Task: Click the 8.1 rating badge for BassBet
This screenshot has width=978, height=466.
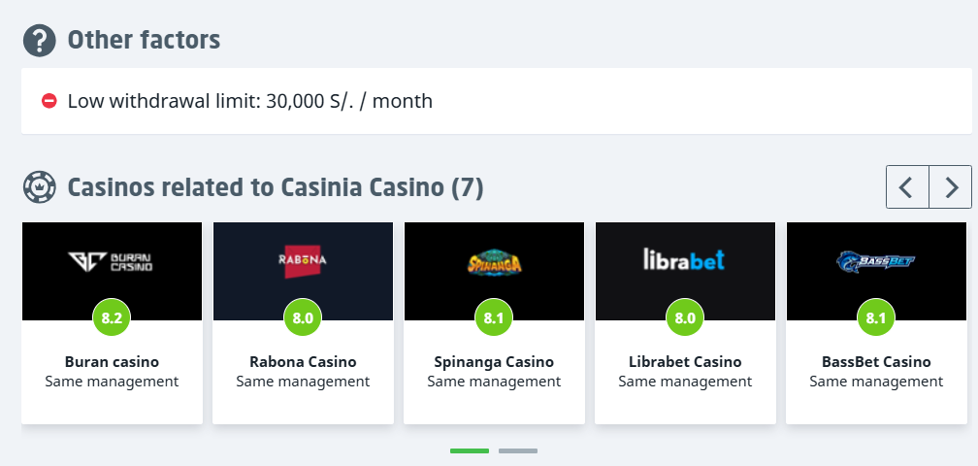Action: (876, 317)
